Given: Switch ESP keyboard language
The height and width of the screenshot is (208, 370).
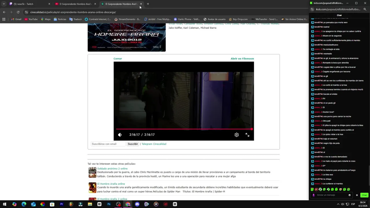Looking at the screenshot, I should 353,204.
